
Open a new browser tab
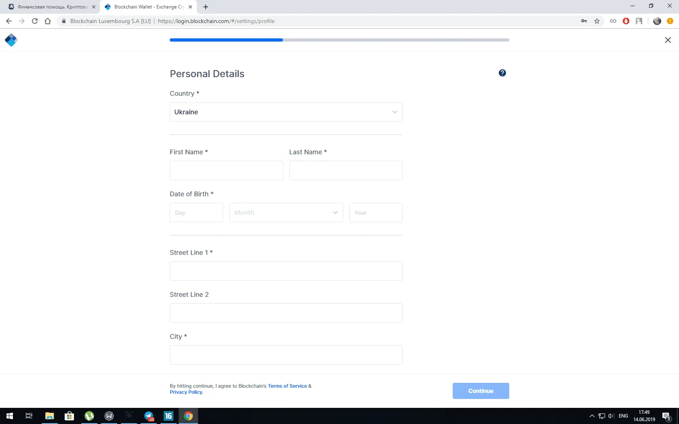[206, 7]
